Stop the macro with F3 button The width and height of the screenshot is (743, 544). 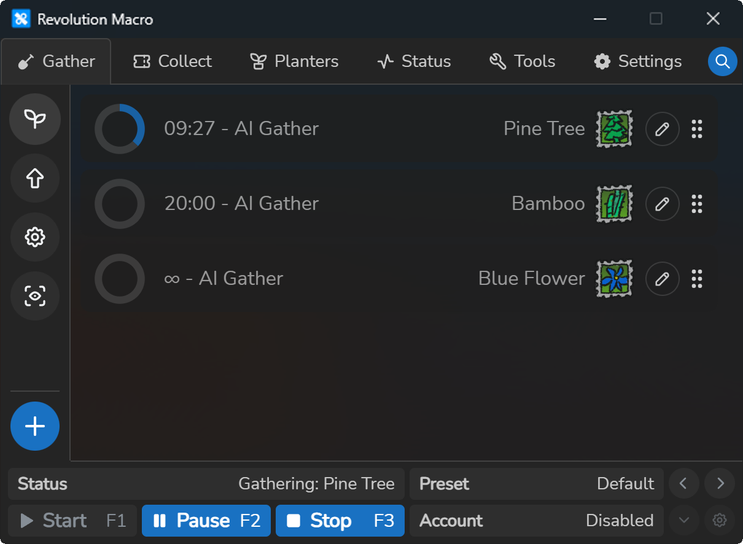coord(340,521)
